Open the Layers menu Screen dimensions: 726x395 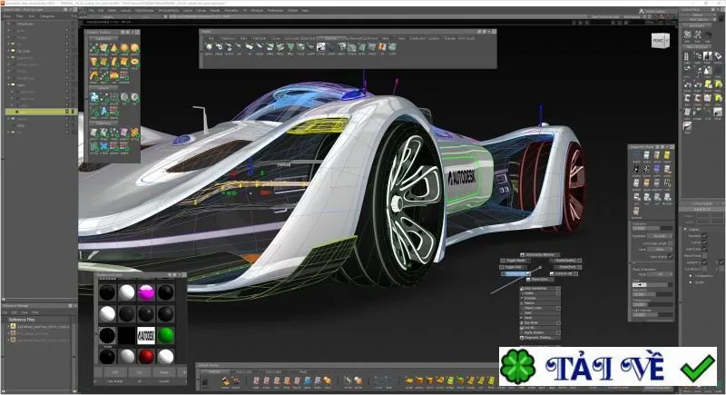pyautogui.click(x=188, y=10)
